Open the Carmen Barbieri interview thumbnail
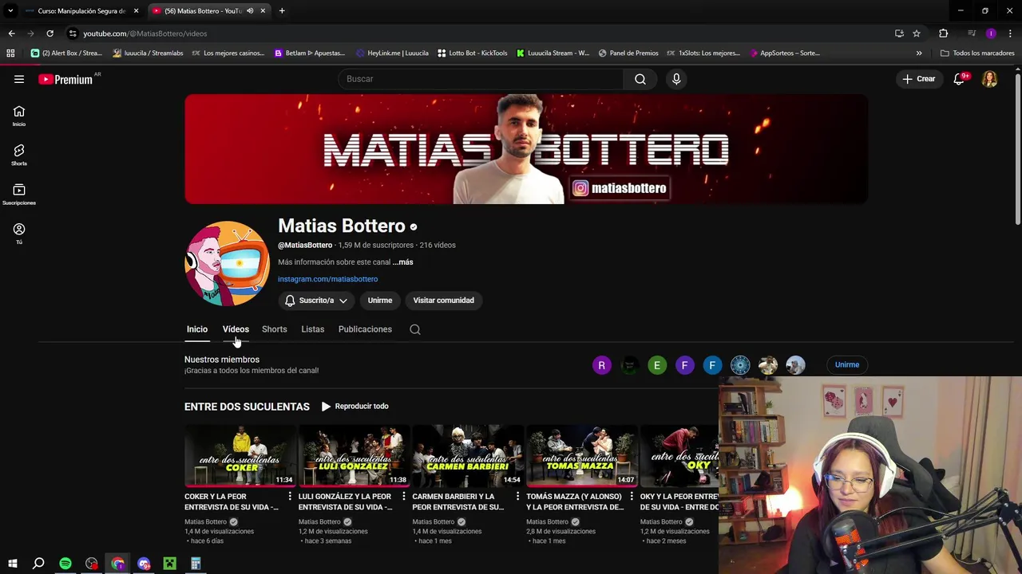Viewport: 1022px width, 574px height. [x=467, y=455]
